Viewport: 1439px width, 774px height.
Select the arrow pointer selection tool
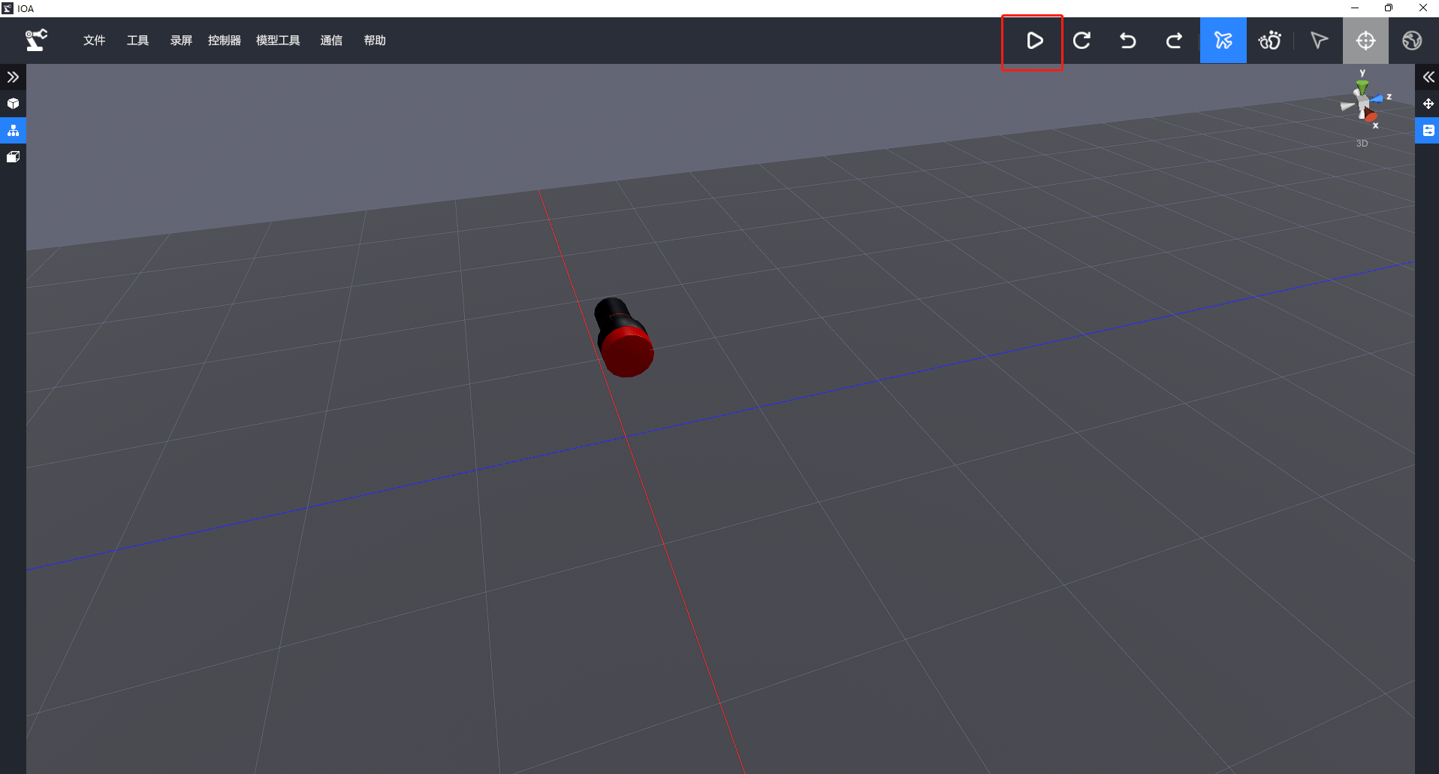[x=1319, y=41]
